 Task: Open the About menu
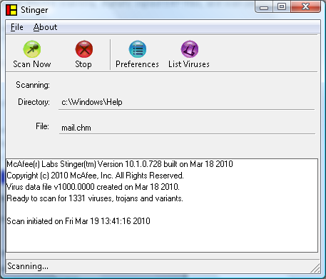click(x=45, y=27)
